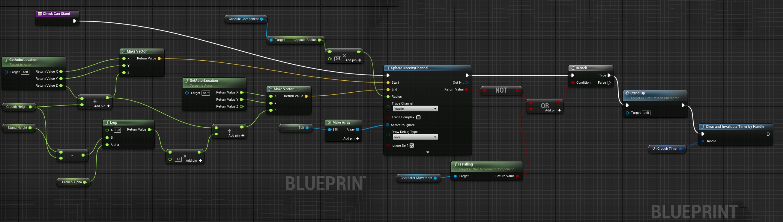Select the NOT boolean node
This screenshot has height=222, width=783.
click(501, 90)
